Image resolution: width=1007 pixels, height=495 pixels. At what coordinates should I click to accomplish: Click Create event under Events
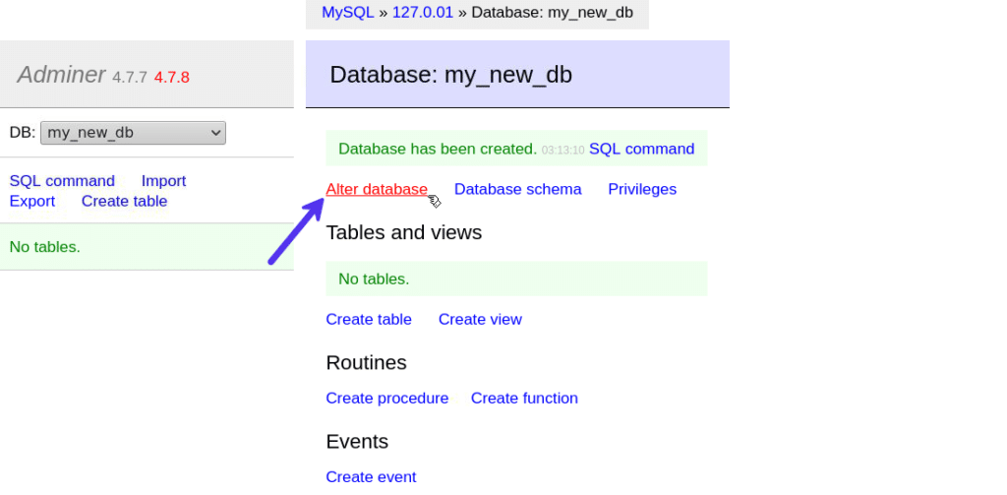tap(371, 476)
